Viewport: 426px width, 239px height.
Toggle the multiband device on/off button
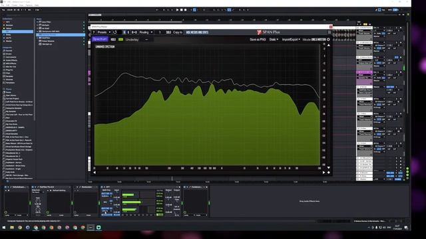click(102, 187)
